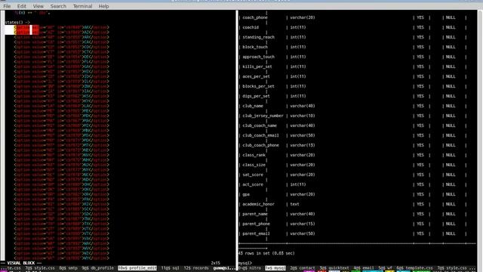The height and width of the screenshot is (272, 483).
Task: Click the club_name field name
Action: coord(253,106)
